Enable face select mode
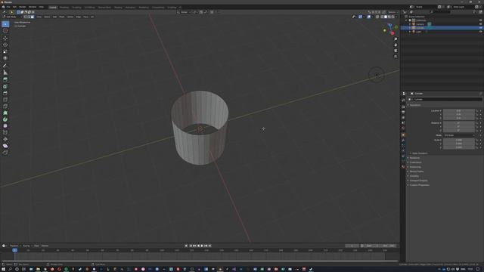 (x=33, y=17)
